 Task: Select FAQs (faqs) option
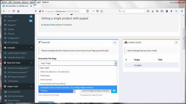point(78,76)
